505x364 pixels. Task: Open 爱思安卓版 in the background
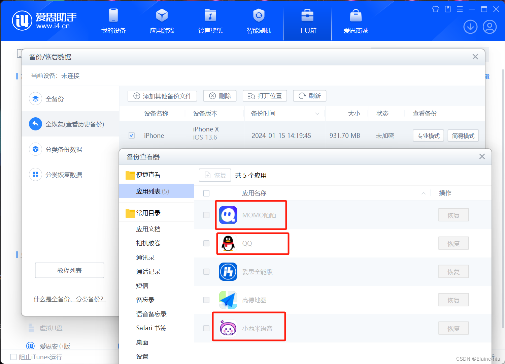tap(49, 346)
